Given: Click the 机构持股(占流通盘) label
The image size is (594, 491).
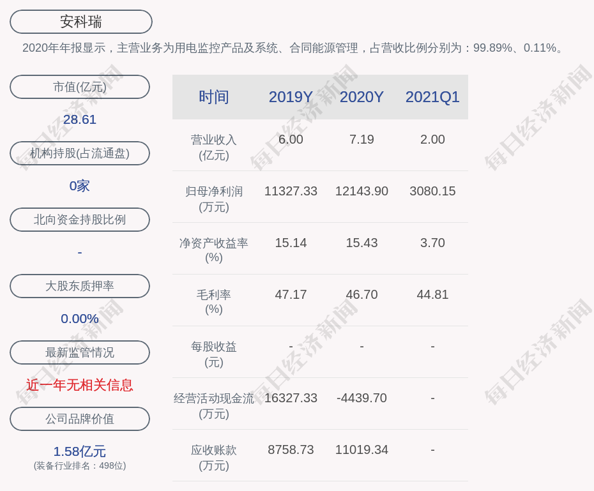Looking at the screenshot, I should tap(80, 153).
